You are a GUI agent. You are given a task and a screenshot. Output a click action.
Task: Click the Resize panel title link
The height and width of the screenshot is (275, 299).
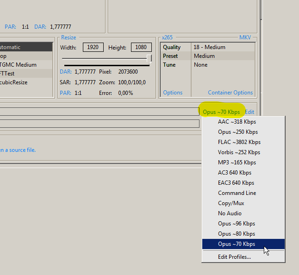[69, 37]
